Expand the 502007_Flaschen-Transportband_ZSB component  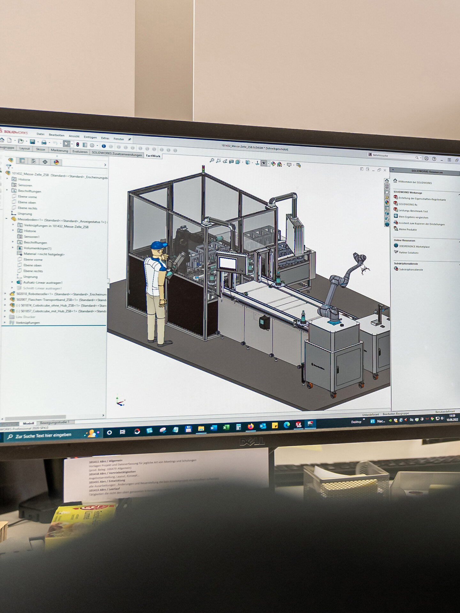click(x=5, y=299)
